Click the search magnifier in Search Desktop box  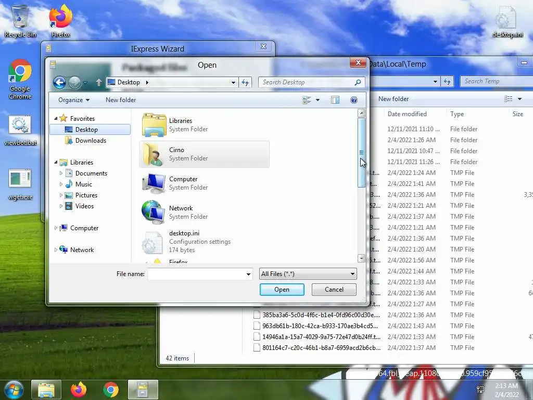(x=358, y=82)
